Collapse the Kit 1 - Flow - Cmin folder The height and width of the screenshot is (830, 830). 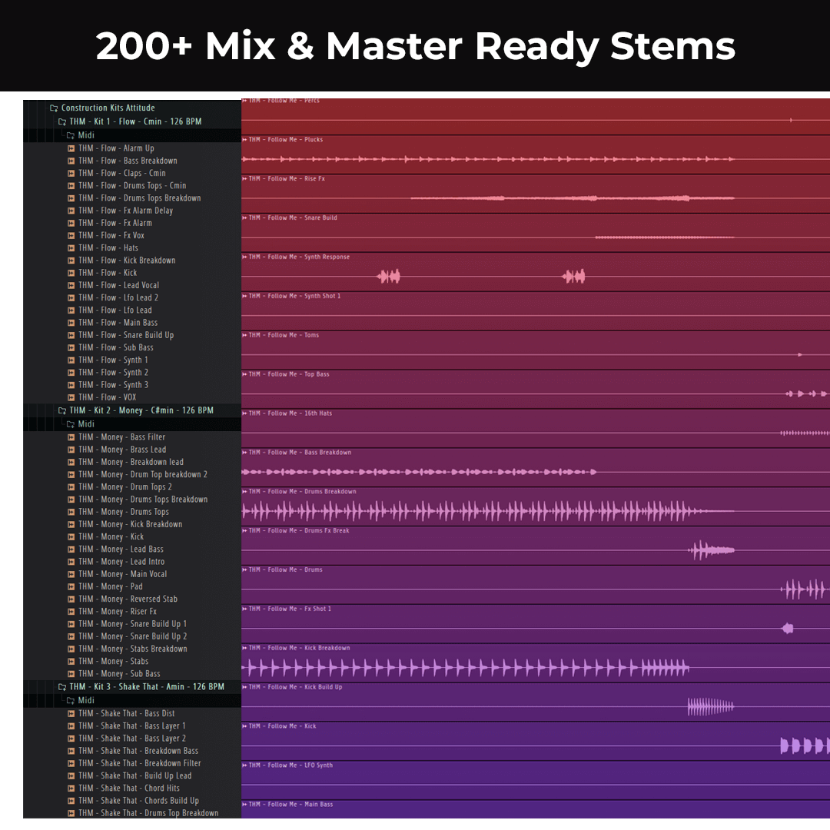point(62,121)
